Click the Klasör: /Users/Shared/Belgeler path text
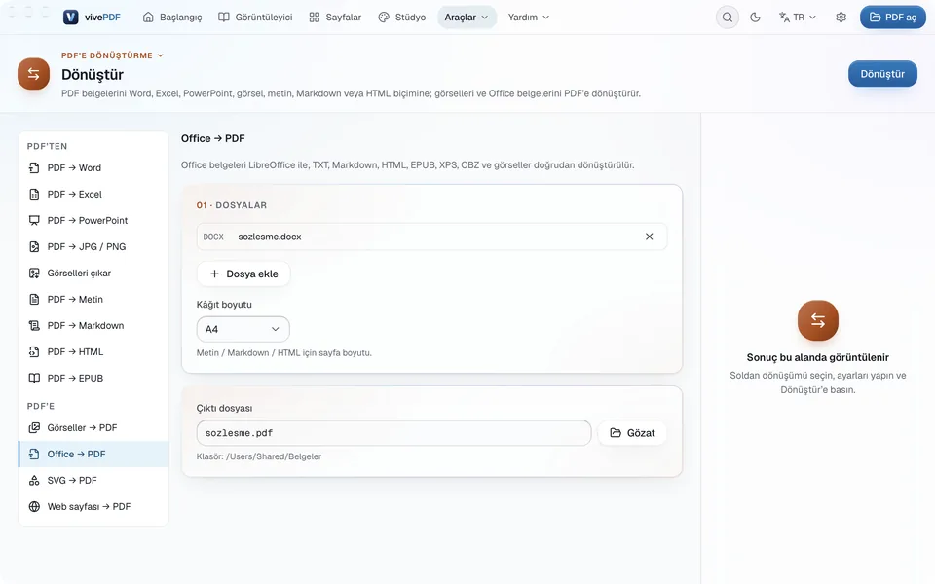 click(259, 456)
